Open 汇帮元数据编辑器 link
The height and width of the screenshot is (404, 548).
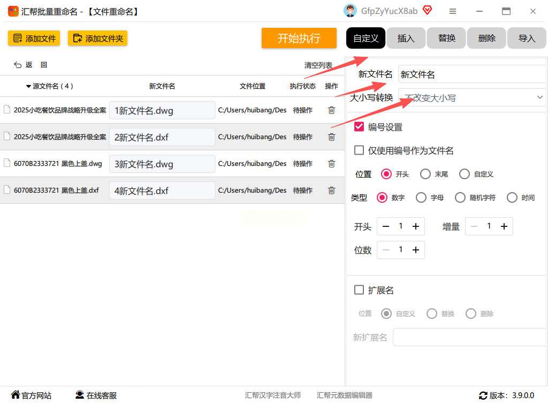pos(344,395)
